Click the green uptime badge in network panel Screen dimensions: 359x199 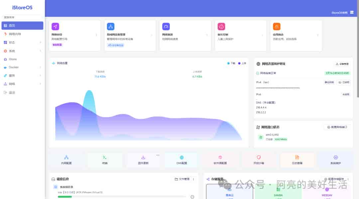(337, 73)
